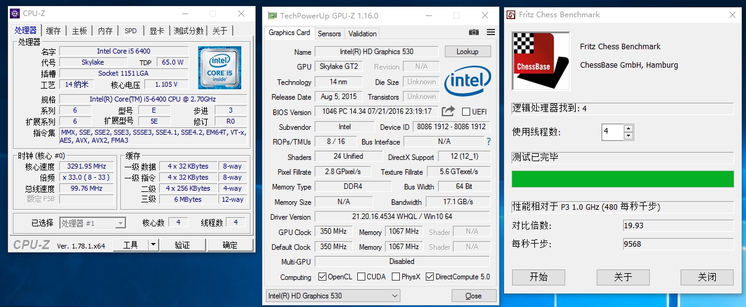Viewport: 746px width, 307px height.
Task: Click CPU-Z title bar app icon
Action: (14, 14)
